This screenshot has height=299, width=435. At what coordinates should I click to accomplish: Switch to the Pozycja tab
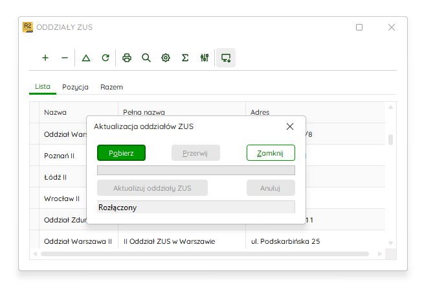pyautogui.click(x=75, y=87)
